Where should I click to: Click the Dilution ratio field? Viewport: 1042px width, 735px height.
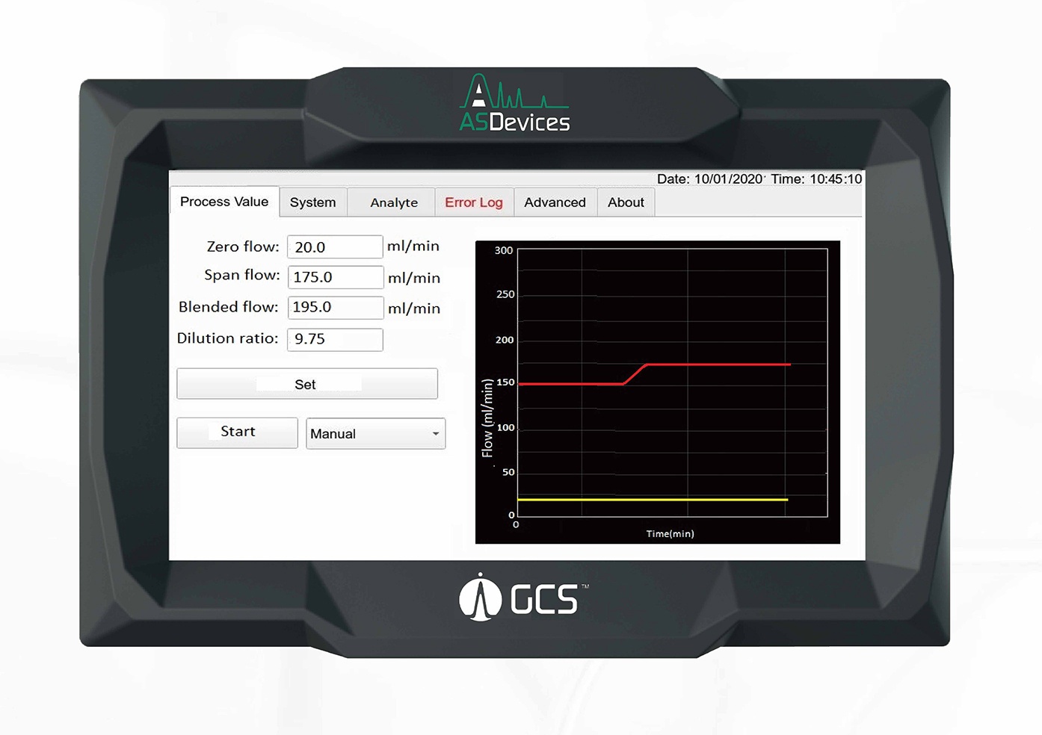point(335,339)
